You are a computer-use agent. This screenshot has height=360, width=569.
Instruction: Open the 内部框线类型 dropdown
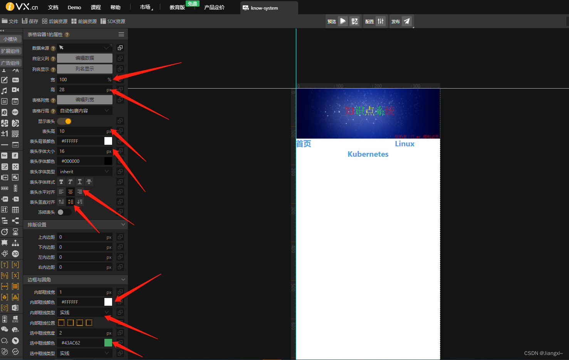pos(85,312)
